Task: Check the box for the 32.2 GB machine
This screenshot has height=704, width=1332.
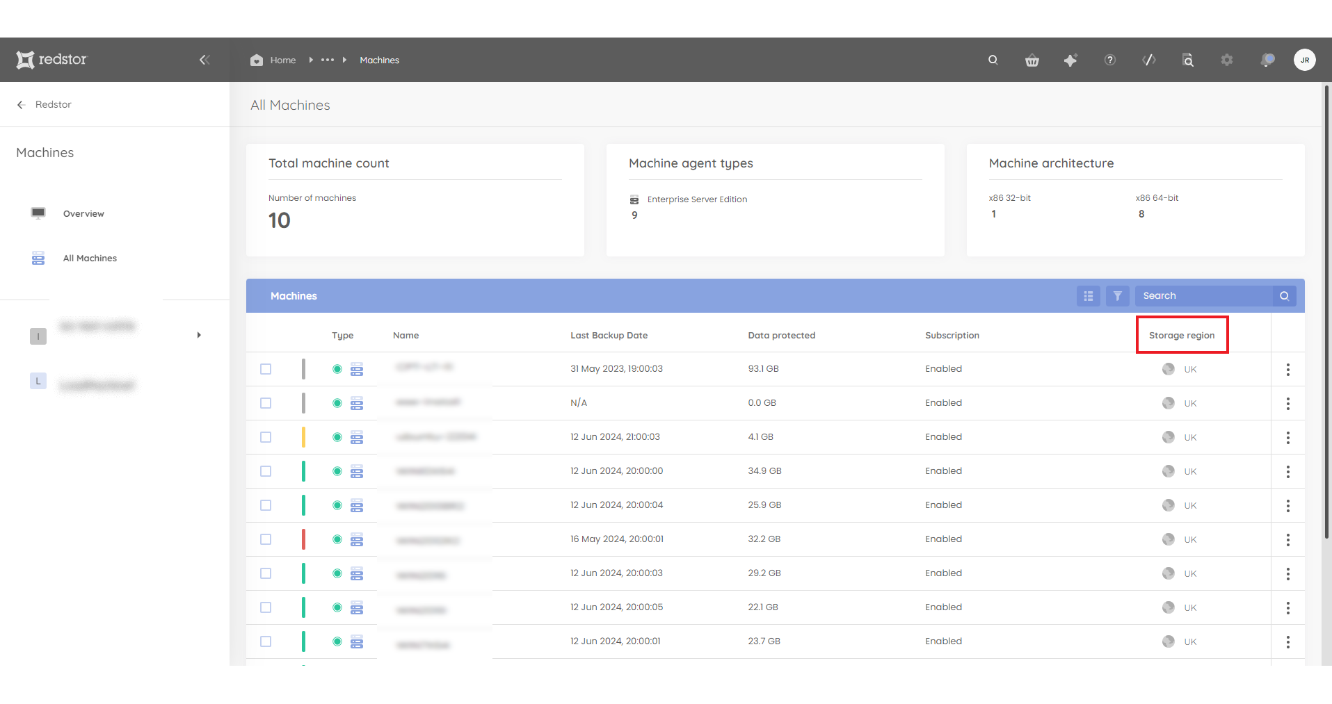Action: coord(266,539)
